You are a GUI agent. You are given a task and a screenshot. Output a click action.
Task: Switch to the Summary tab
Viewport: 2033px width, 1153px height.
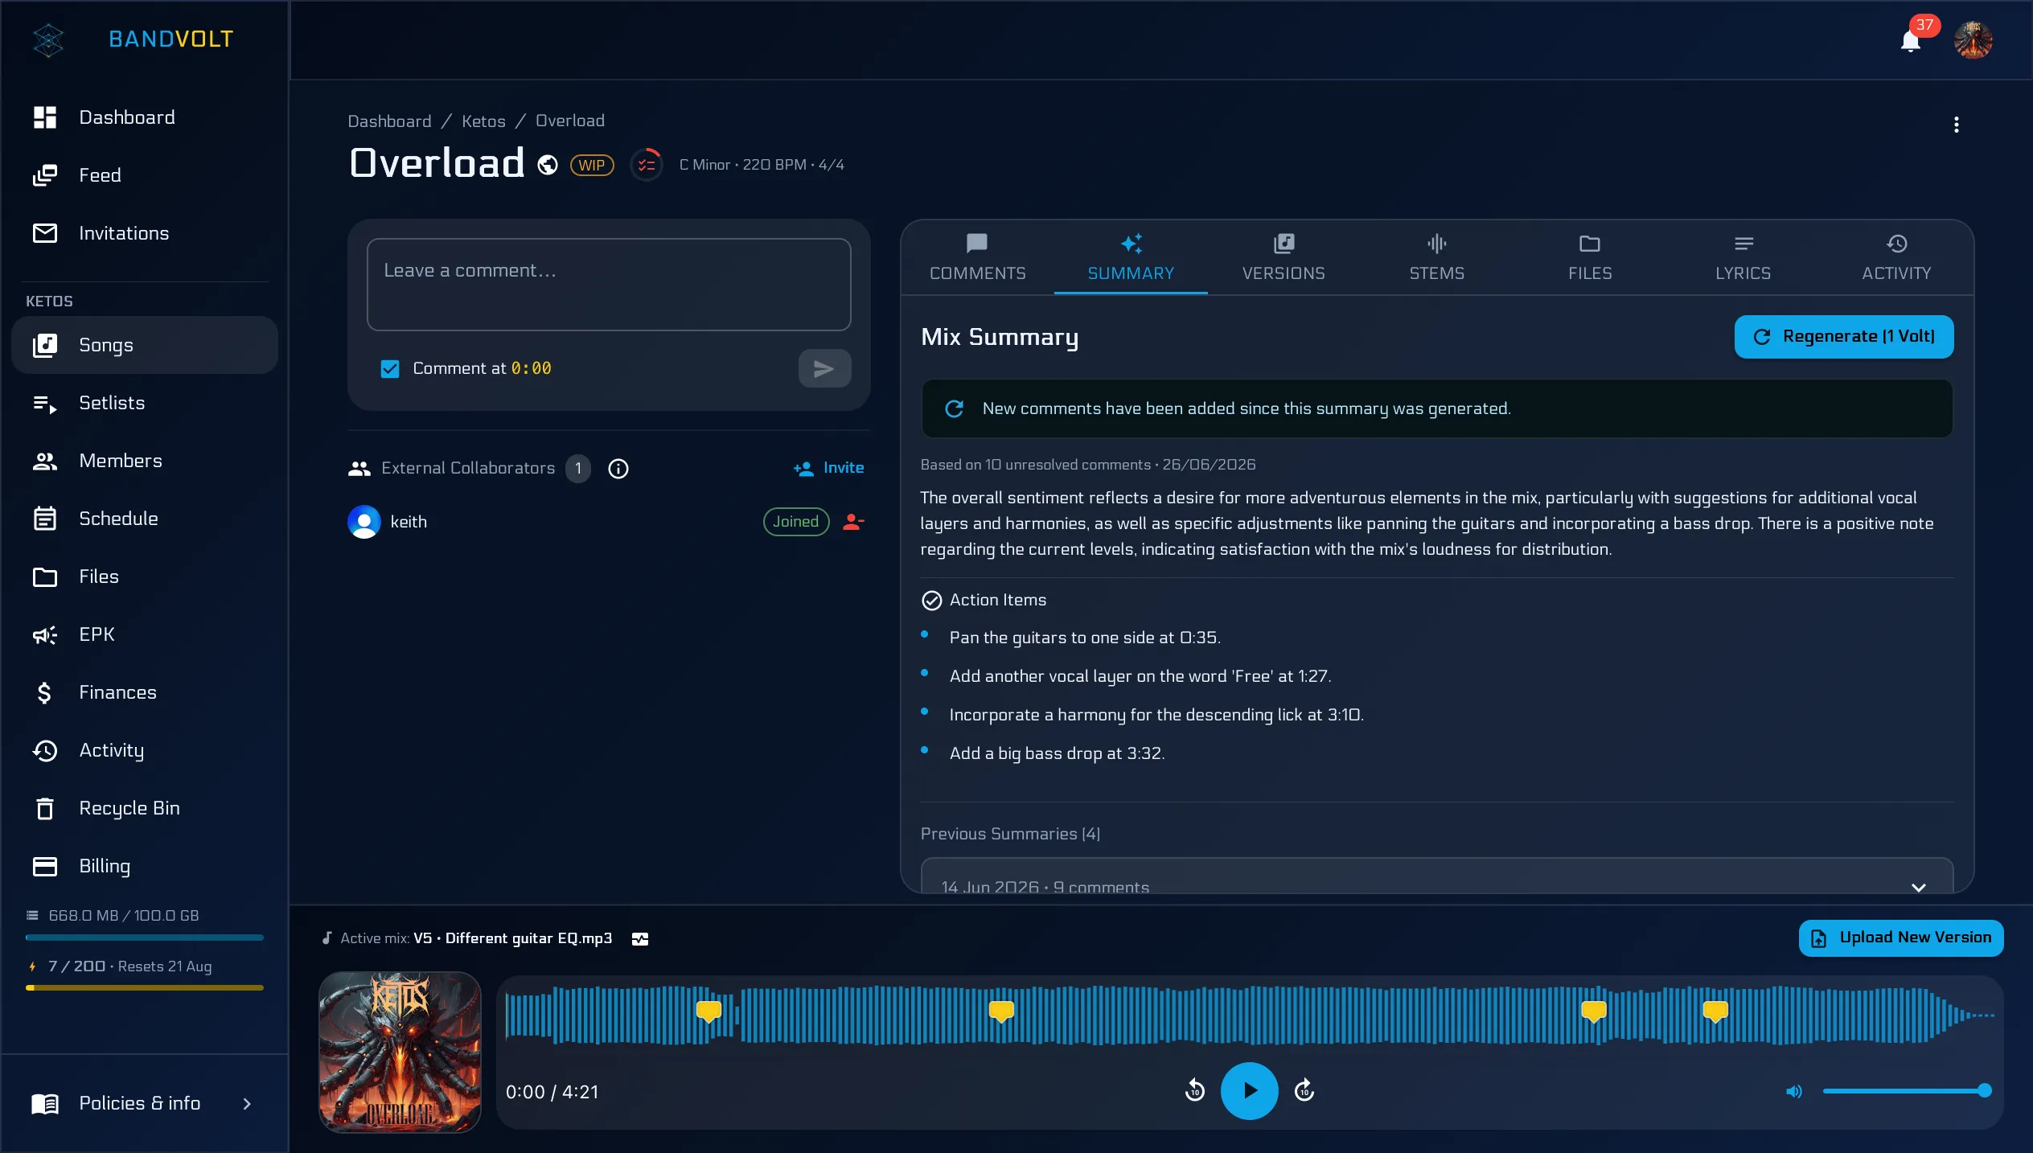click(x=1131, y=257)
